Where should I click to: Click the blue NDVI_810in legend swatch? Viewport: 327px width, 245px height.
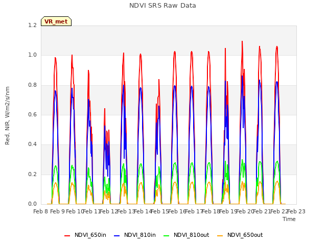pyautogui.click(x=117, y=236)
